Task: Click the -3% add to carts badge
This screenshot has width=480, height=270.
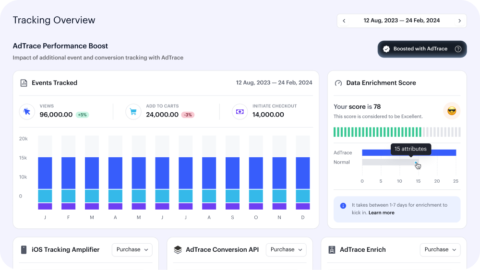Action: point(188,115)
